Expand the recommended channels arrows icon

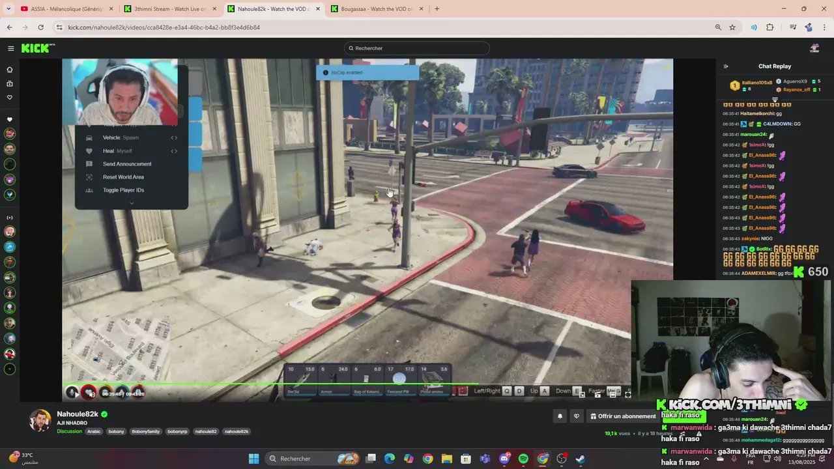10,218
